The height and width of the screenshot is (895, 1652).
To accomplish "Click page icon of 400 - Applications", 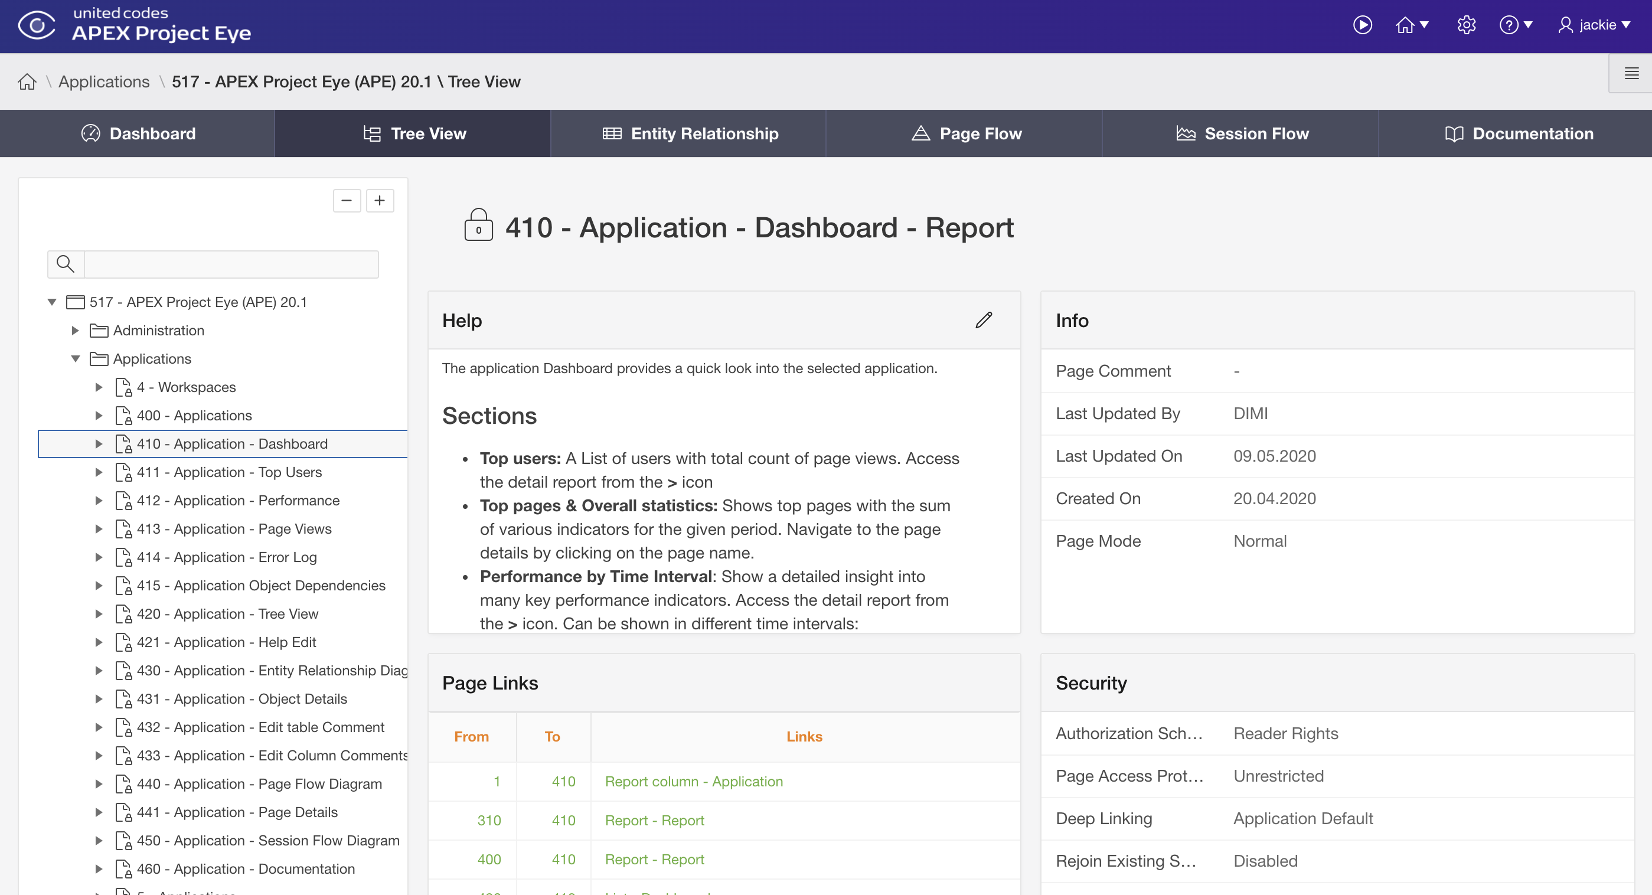I will [123, 416].
